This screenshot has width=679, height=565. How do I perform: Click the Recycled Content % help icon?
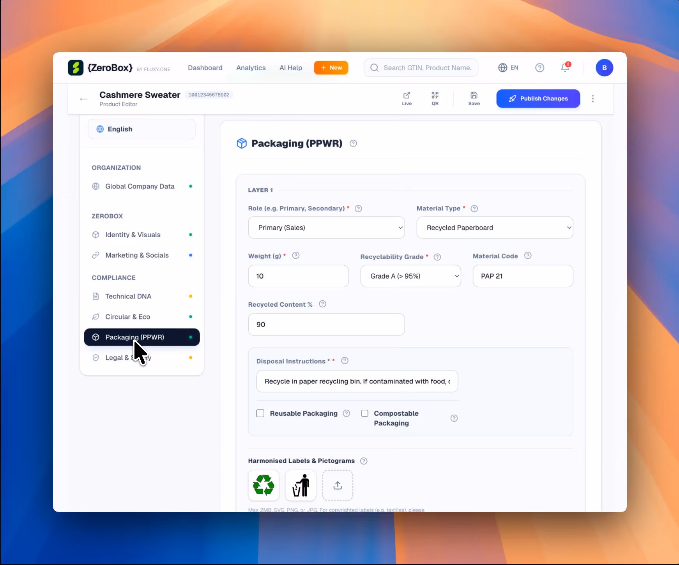[x=322, y=304]
